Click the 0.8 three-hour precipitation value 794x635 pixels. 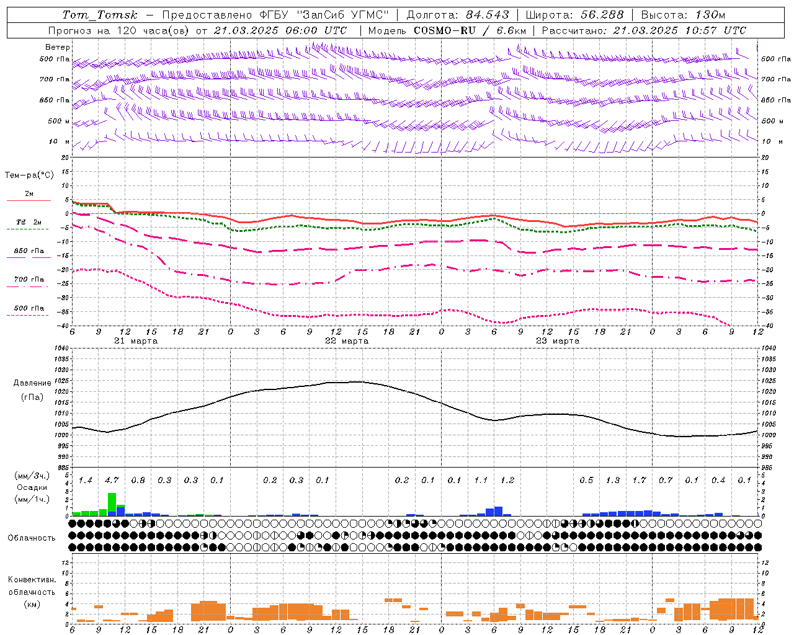(138, 480)
